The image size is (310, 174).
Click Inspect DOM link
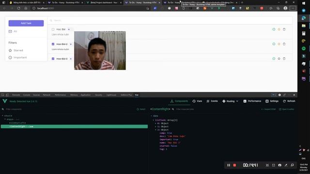pyautogui.click(x=268, y=109)
